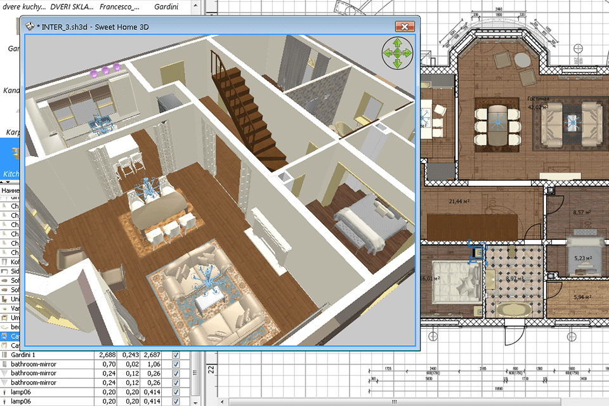Viewport: 609px width, 406px height.
Task: Select the staircase rectangle in the plan's 21,44 м² room
Action: point(472,226)
